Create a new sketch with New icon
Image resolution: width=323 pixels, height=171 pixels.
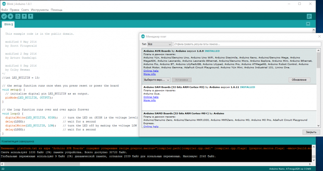point(18,16)
